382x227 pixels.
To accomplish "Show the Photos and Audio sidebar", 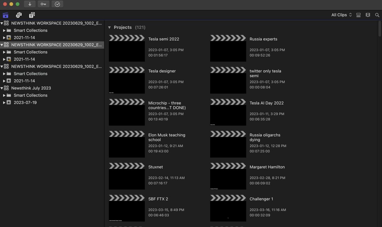I will [x=19, y=15].
